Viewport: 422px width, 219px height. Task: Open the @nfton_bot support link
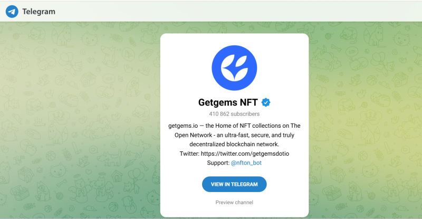pos(246,163)
